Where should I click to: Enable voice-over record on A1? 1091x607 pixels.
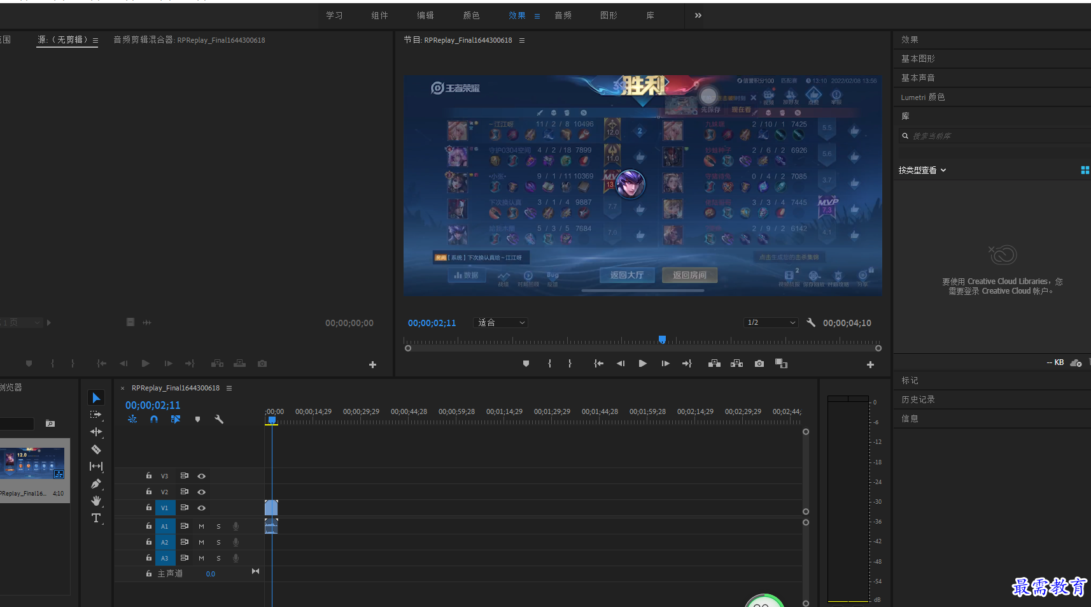(x=236, y=526)
